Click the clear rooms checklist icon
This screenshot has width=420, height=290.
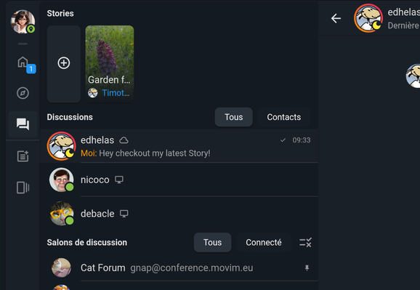click(x=305, y=243)
